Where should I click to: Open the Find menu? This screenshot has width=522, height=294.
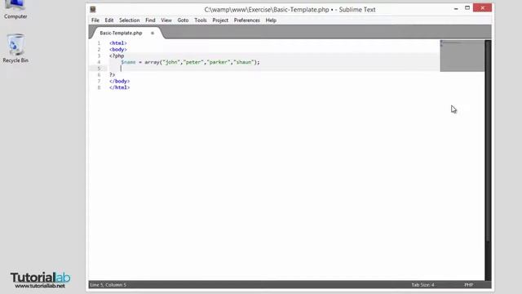[x=150, y=20]
